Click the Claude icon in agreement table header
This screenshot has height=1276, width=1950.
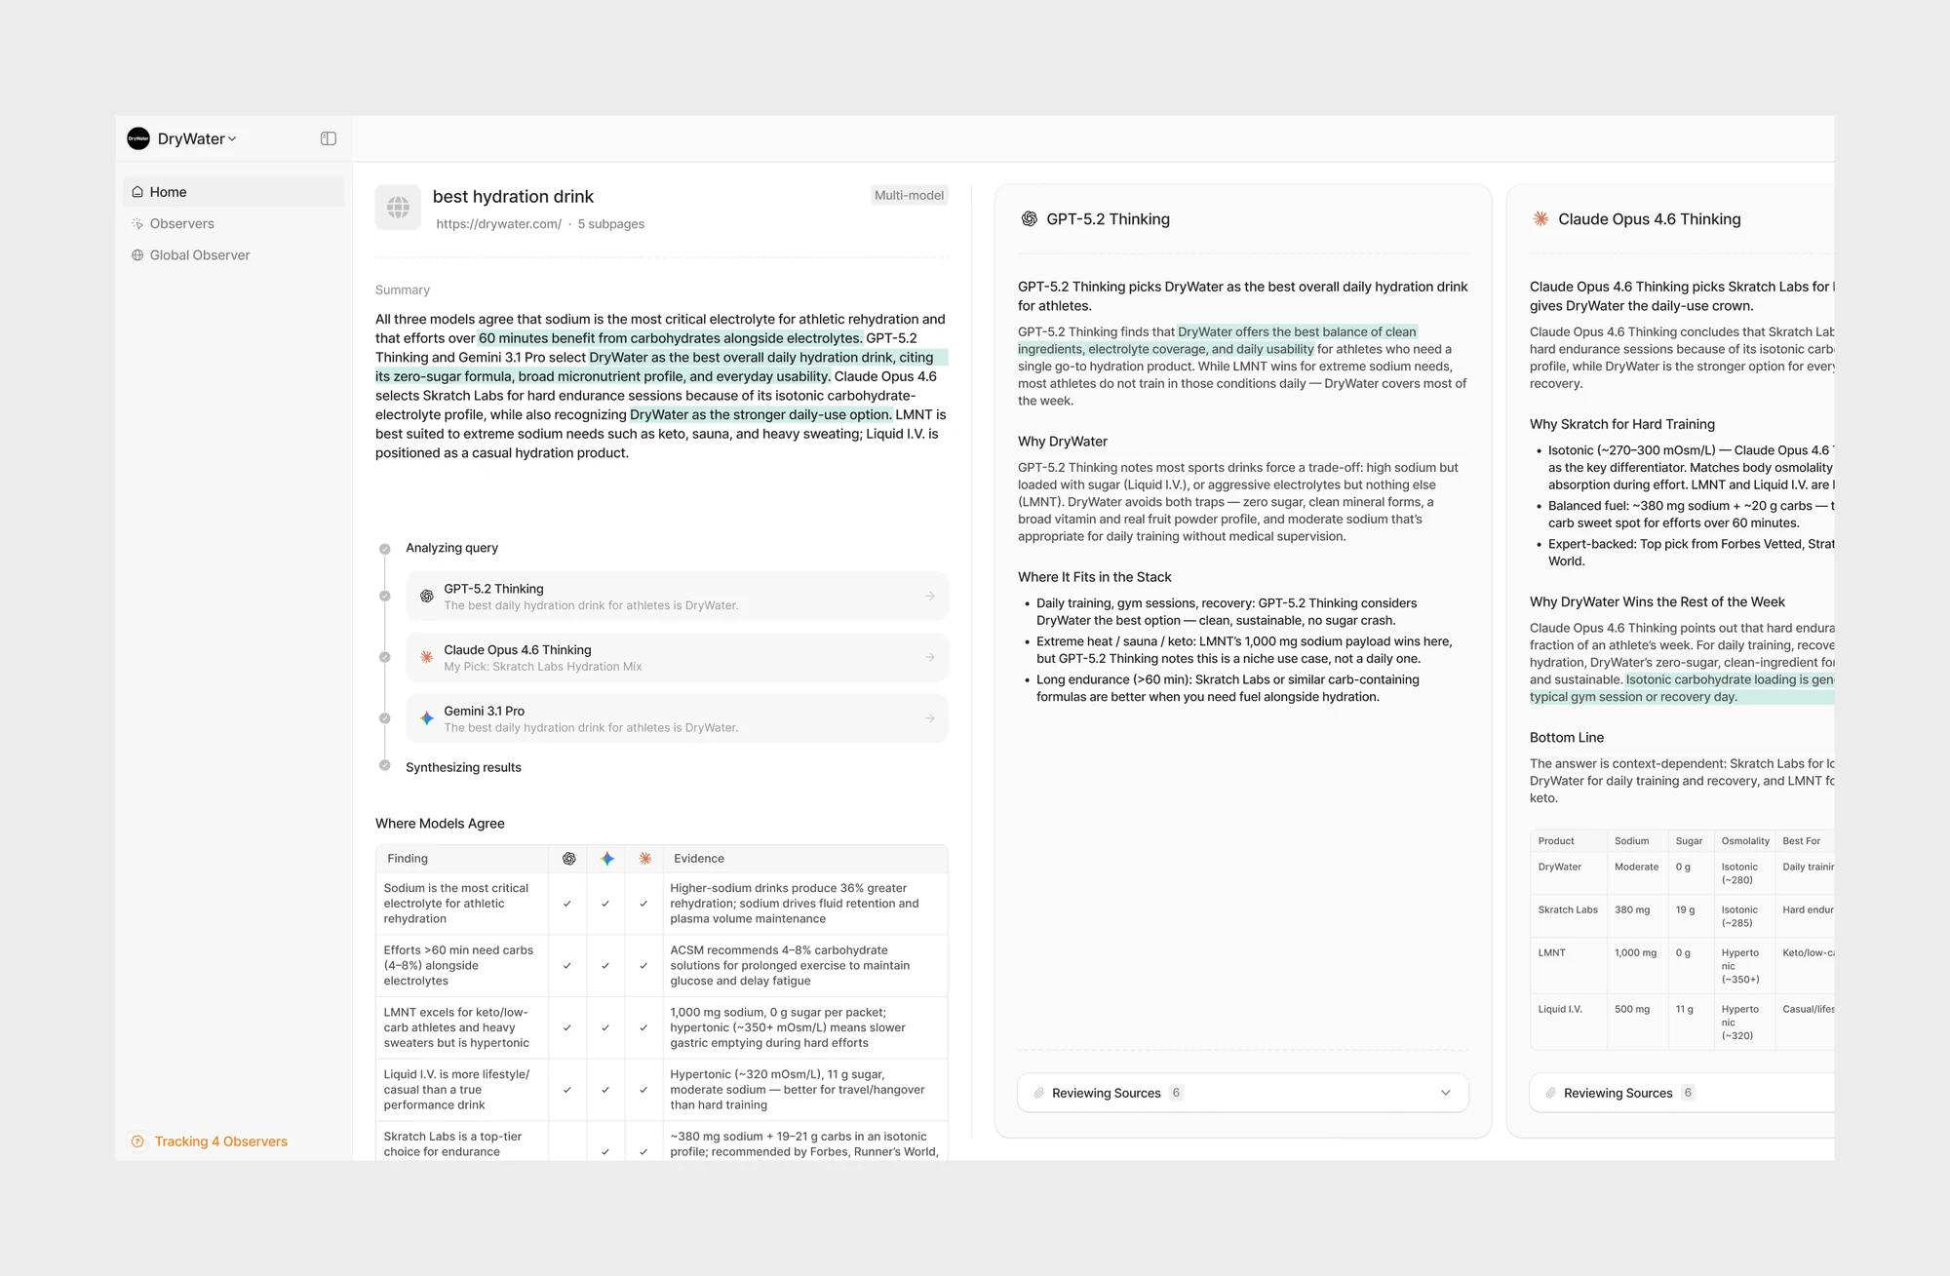click(x=645, y=859)
